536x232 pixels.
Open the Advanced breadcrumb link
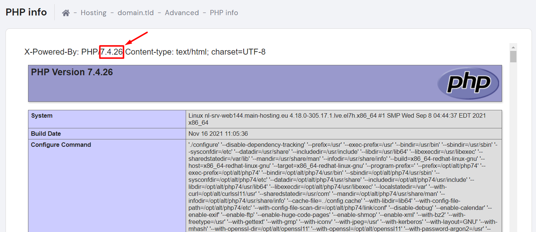coord(182,13)
